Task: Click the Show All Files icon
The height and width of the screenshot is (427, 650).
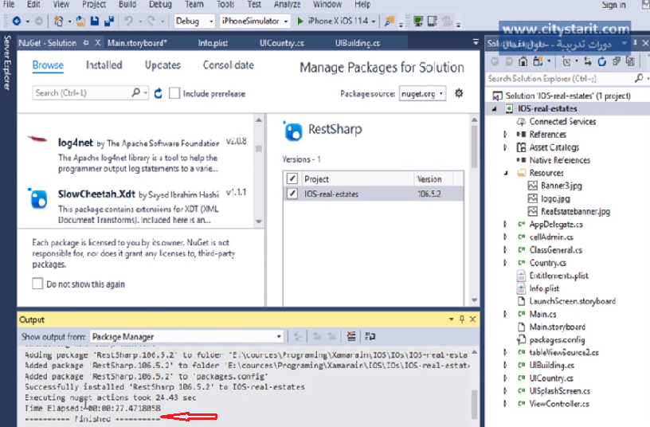Action: (x=631, y=61)
